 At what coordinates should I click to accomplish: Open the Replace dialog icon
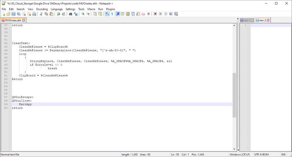coord(76,14)
